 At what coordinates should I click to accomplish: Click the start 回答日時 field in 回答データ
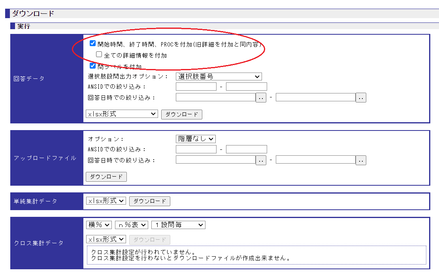(x=216, y=97)
